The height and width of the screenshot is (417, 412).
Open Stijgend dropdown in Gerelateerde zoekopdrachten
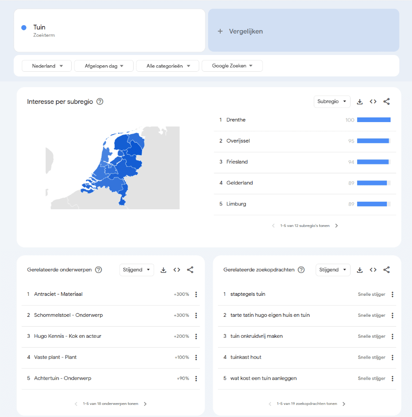[x=333, y=270]
